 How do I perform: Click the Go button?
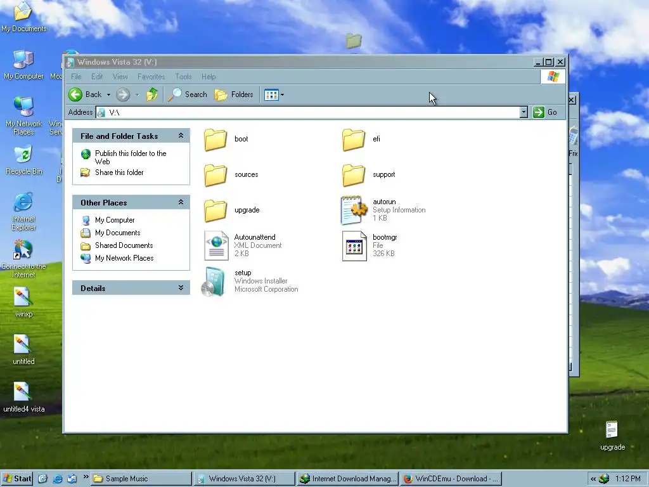point(545,112)
